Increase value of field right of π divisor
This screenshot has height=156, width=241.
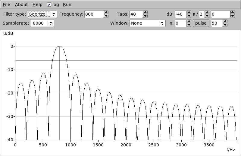pyautogui.click(x=233, y=12)
